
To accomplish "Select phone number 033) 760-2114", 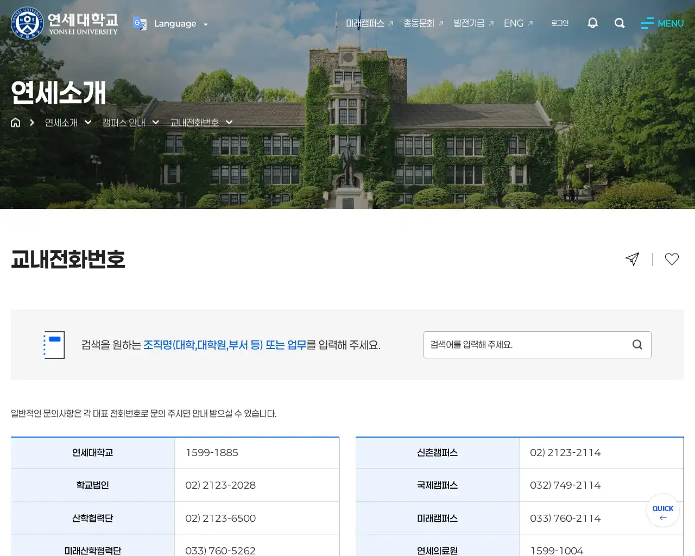I will click(x=565, y=518).
